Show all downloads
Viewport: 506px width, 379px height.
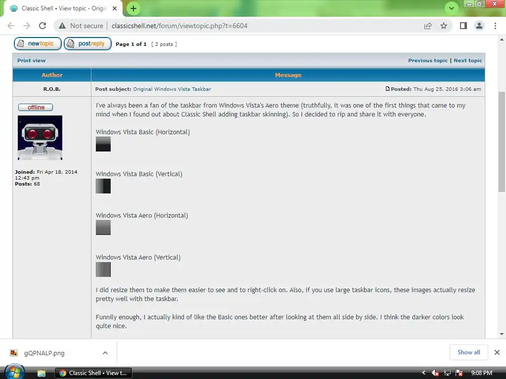click(468, 352)
